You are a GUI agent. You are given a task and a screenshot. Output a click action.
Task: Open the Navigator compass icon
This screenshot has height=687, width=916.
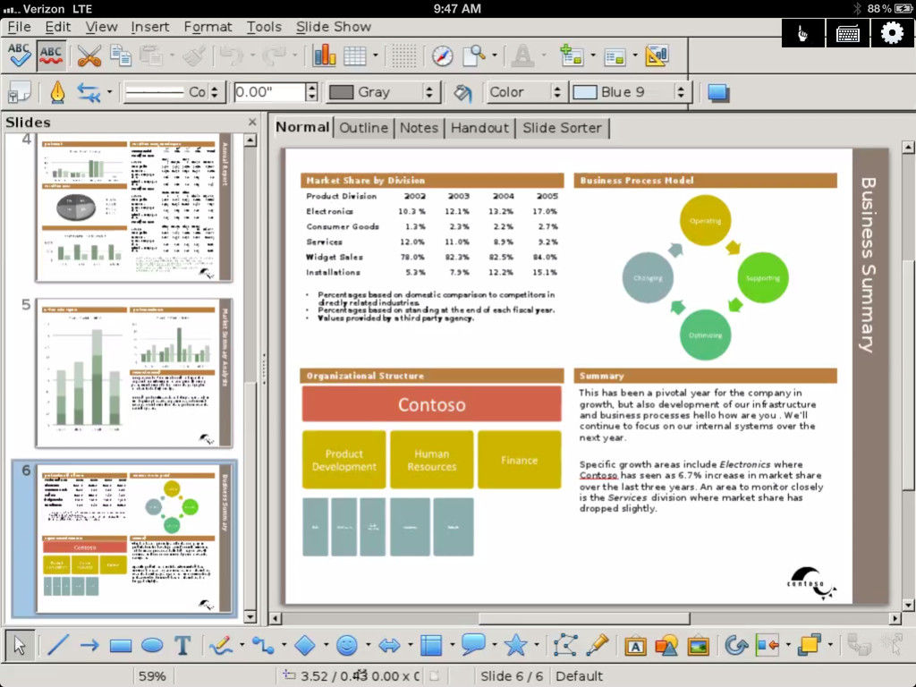click(442, 56)
